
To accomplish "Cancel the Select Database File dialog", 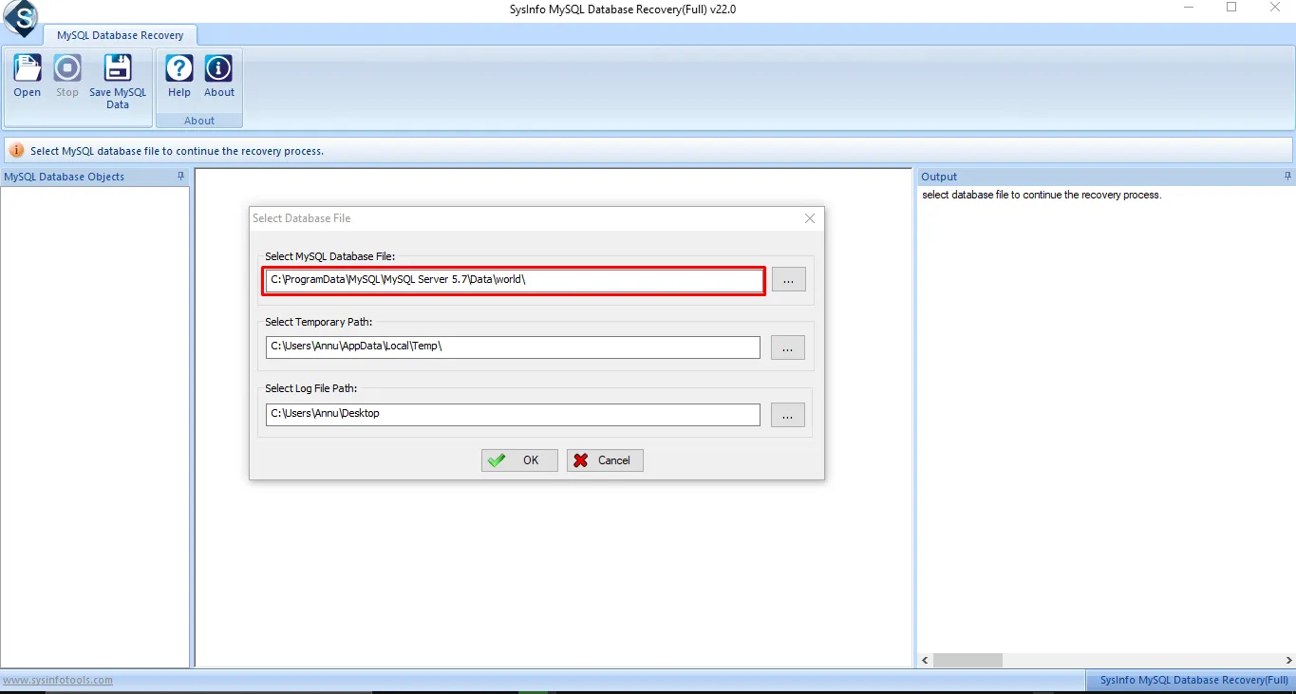I will pos(605,460).
